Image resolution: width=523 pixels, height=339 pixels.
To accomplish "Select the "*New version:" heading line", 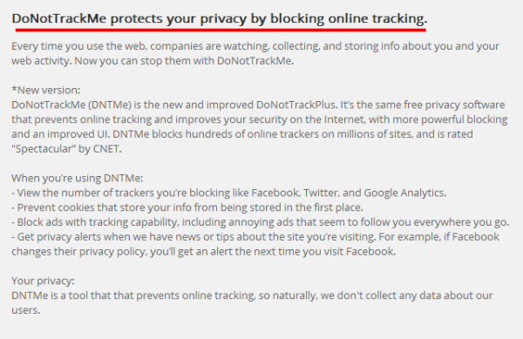I will [45, 90].
